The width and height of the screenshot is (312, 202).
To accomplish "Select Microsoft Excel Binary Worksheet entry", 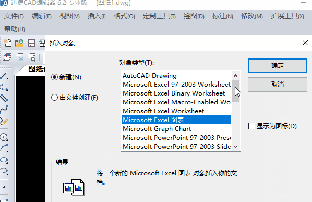I will 176,93.
